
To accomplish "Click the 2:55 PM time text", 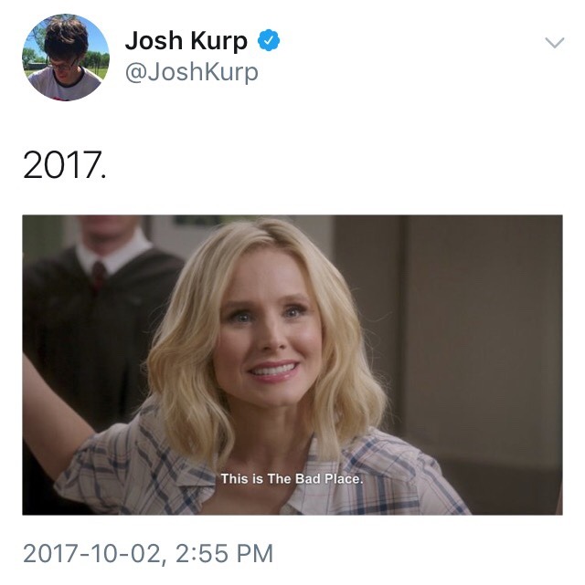I will (225, 553).
